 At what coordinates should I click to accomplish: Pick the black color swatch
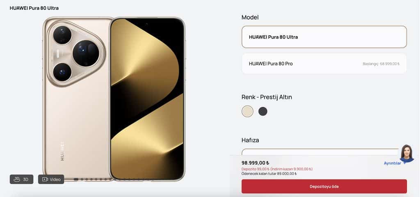[x=263, y=112]
